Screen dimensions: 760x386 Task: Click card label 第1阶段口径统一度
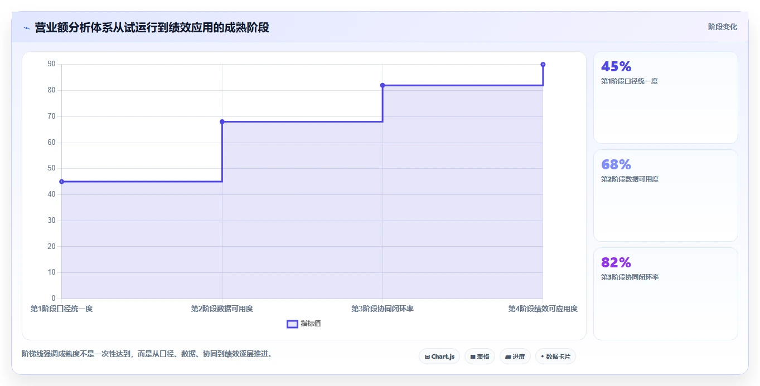point(630,81)
